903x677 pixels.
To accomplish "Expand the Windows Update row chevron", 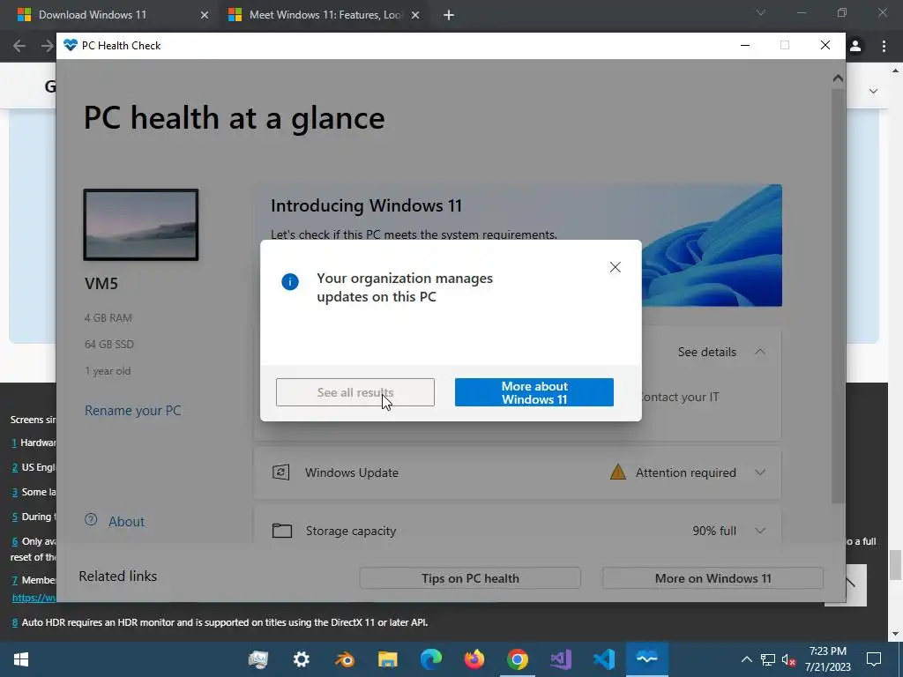I will pos(760,472).
